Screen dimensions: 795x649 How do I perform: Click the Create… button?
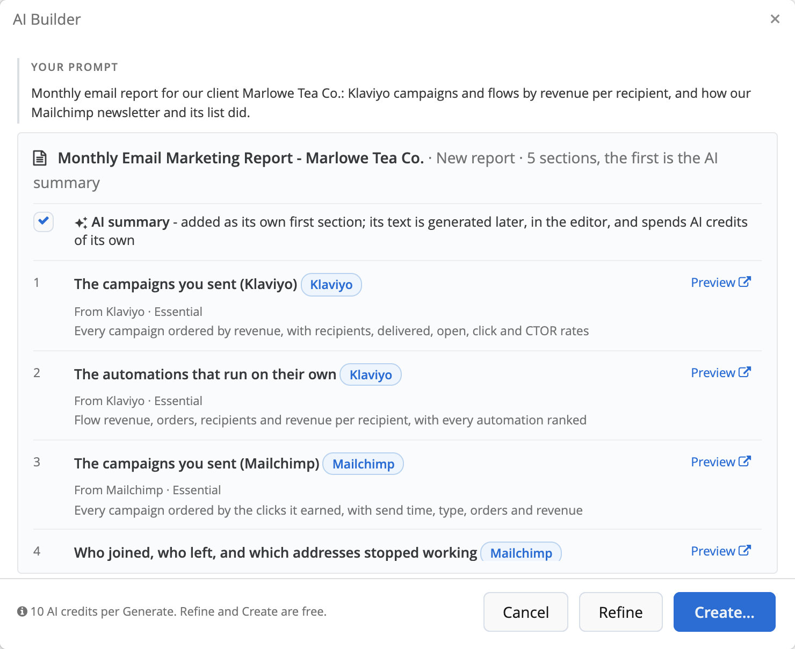[x=725, y=612]
